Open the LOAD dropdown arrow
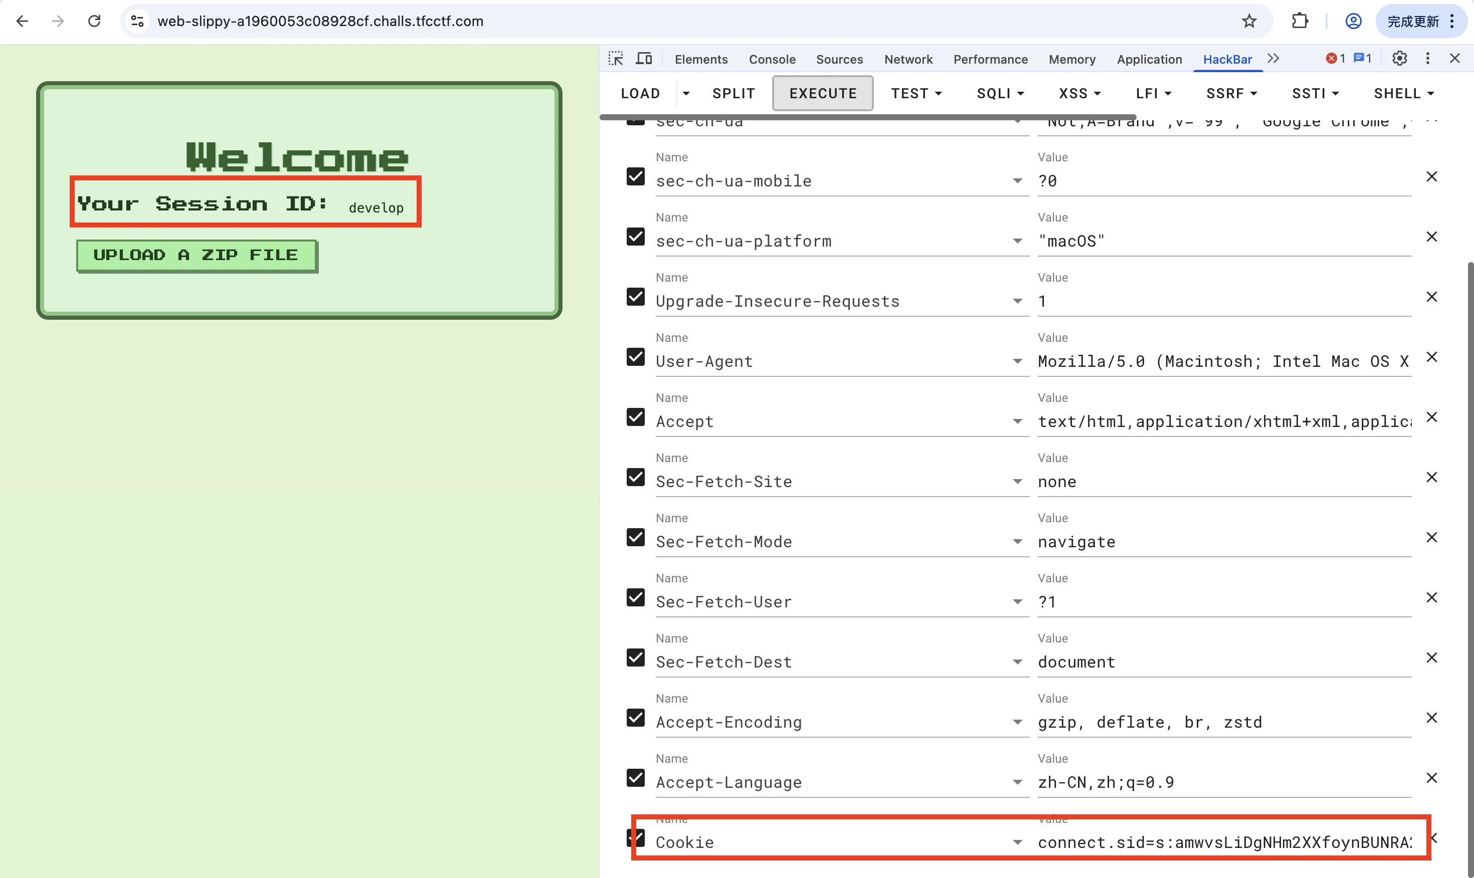This screenshot has width=1474, height=878. (x=686, y=94)
